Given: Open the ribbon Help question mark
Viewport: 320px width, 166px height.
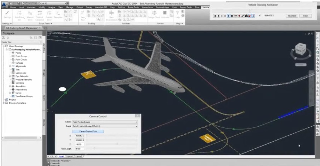Looking at the screenshot, I should click(177, 15).
